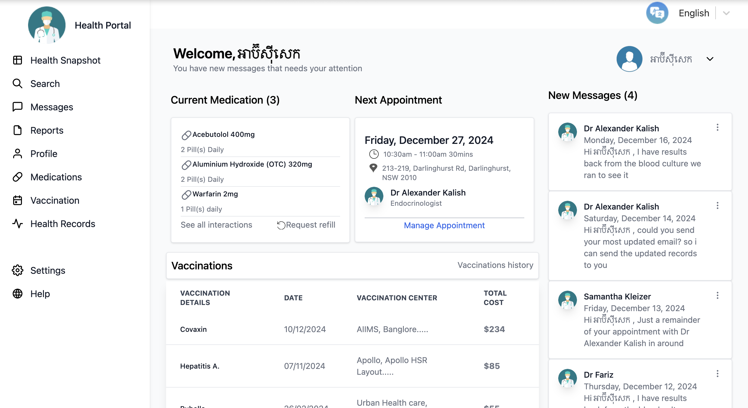Screen dimensions: 748x408
Task: Click the Health Portal doctor logo
Action: coord(47,25)
